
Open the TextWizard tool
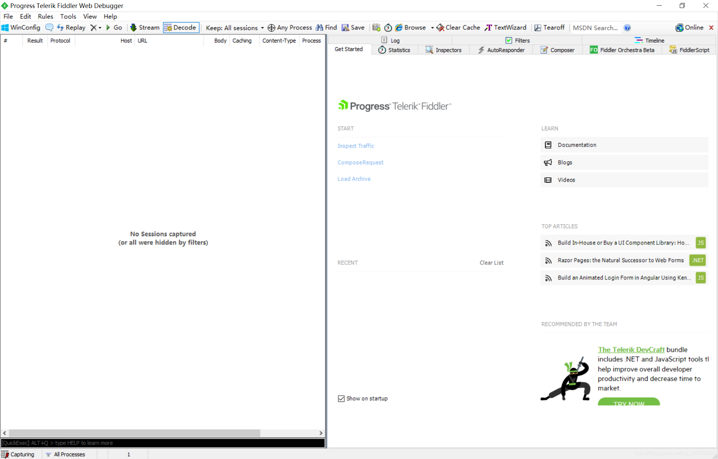(506, 28)
